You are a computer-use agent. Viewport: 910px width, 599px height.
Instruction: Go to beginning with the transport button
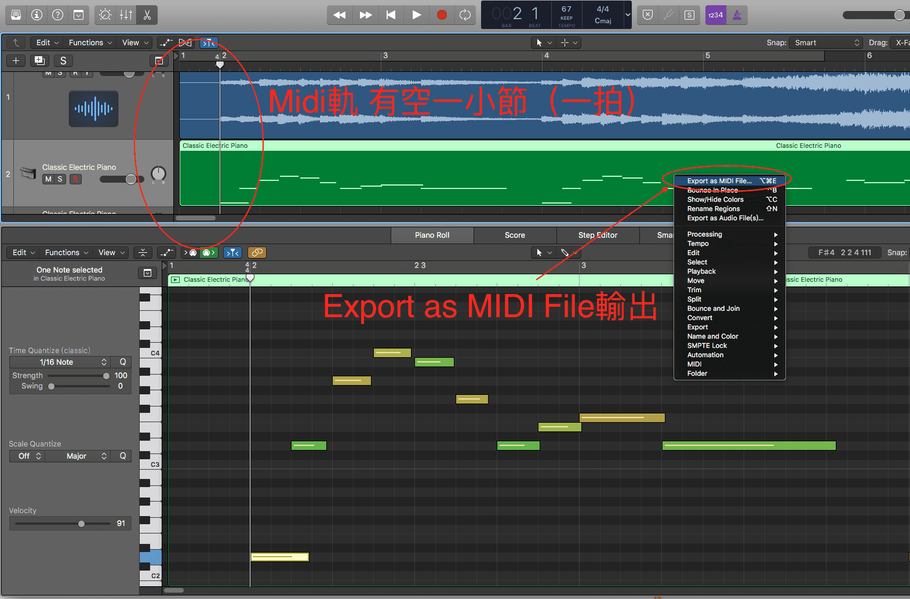click(391, 15)
